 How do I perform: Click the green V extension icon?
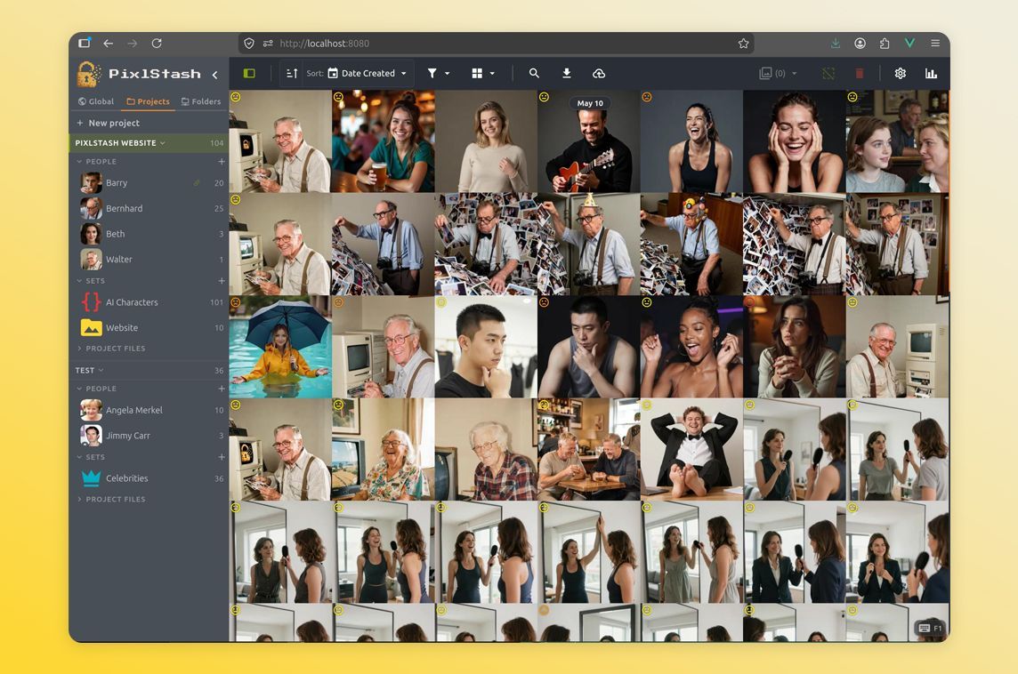909,43
